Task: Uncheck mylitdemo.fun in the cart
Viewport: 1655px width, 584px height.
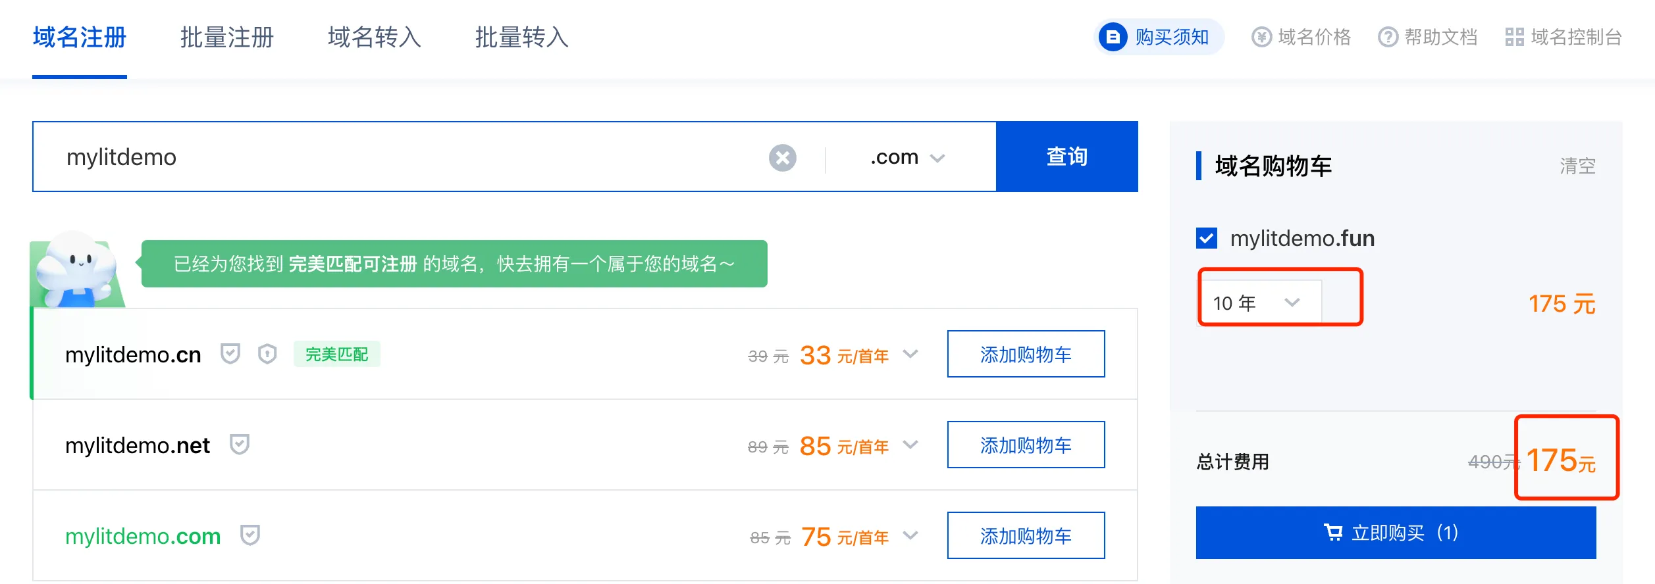Action: (1207, 238)
